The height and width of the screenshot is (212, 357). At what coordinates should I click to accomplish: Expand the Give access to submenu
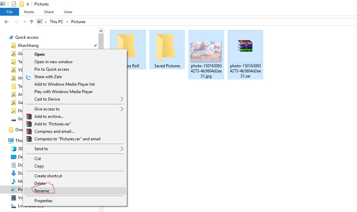pyautogui.click(x=75, y=109)
